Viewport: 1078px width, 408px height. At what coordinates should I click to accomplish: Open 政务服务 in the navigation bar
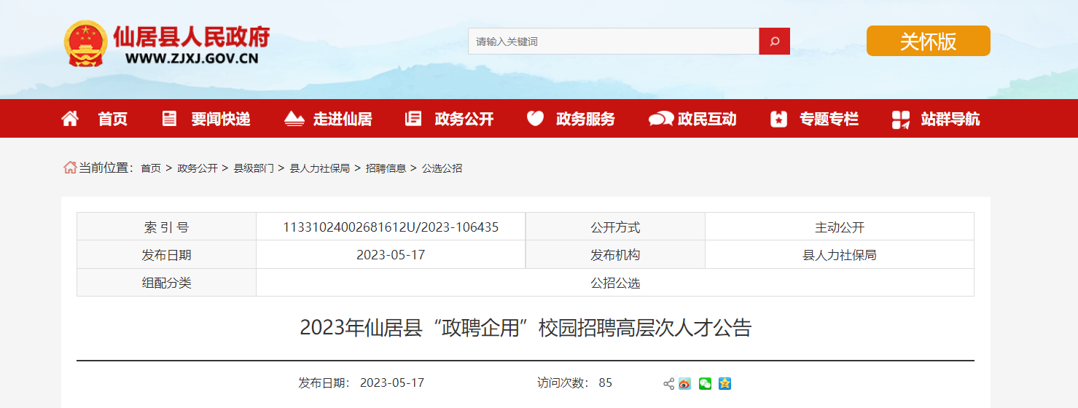coord(585,119)
